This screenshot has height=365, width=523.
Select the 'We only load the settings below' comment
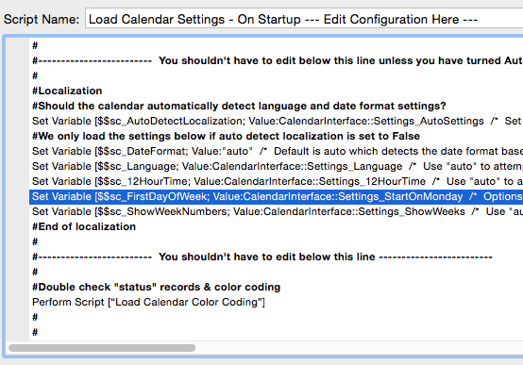[x=227, y=136]
